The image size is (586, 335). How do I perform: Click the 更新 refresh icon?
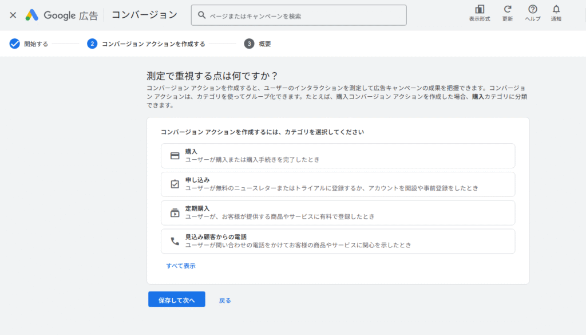pyautogui.click(x=507, y=11)
